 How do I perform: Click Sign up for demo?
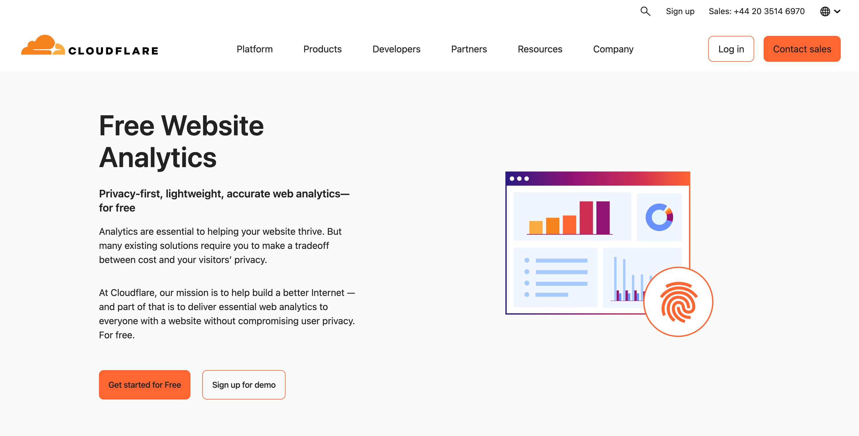(x=244, y=385)
